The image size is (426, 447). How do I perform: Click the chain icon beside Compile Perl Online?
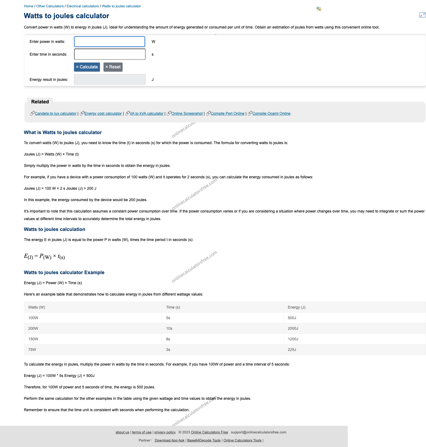click(208, 113)
